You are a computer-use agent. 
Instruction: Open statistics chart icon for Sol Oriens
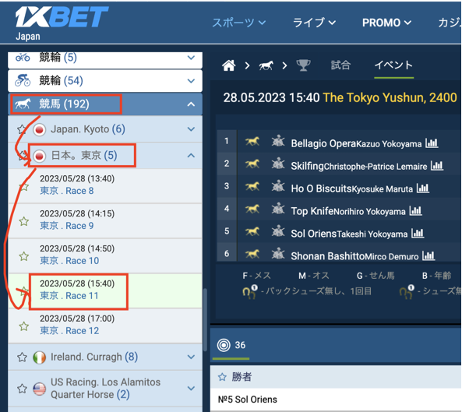click(x=418, y=234)
